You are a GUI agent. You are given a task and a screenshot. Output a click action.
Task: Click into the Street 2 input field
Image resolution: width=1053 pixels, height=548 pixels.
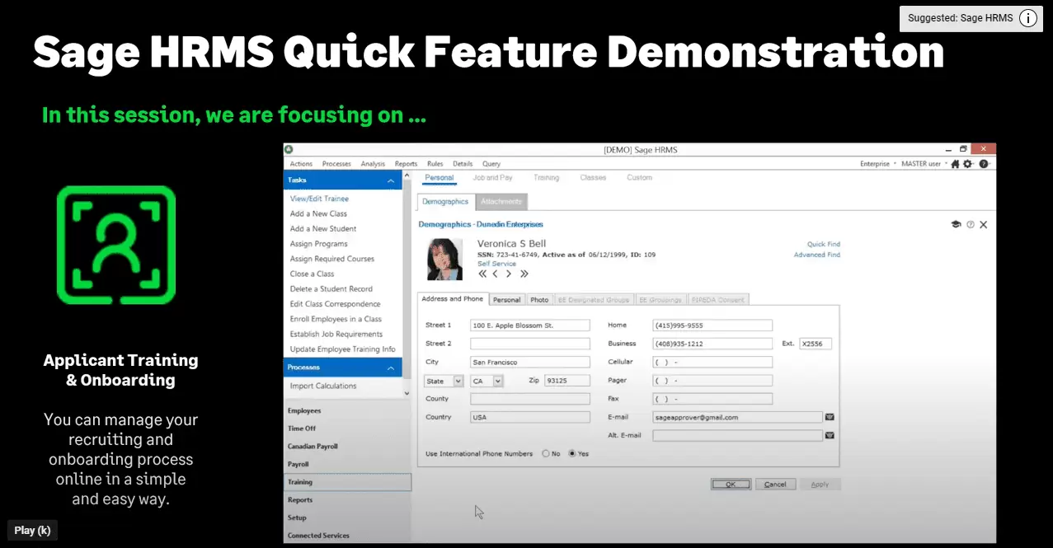click(x=529, y=344)
